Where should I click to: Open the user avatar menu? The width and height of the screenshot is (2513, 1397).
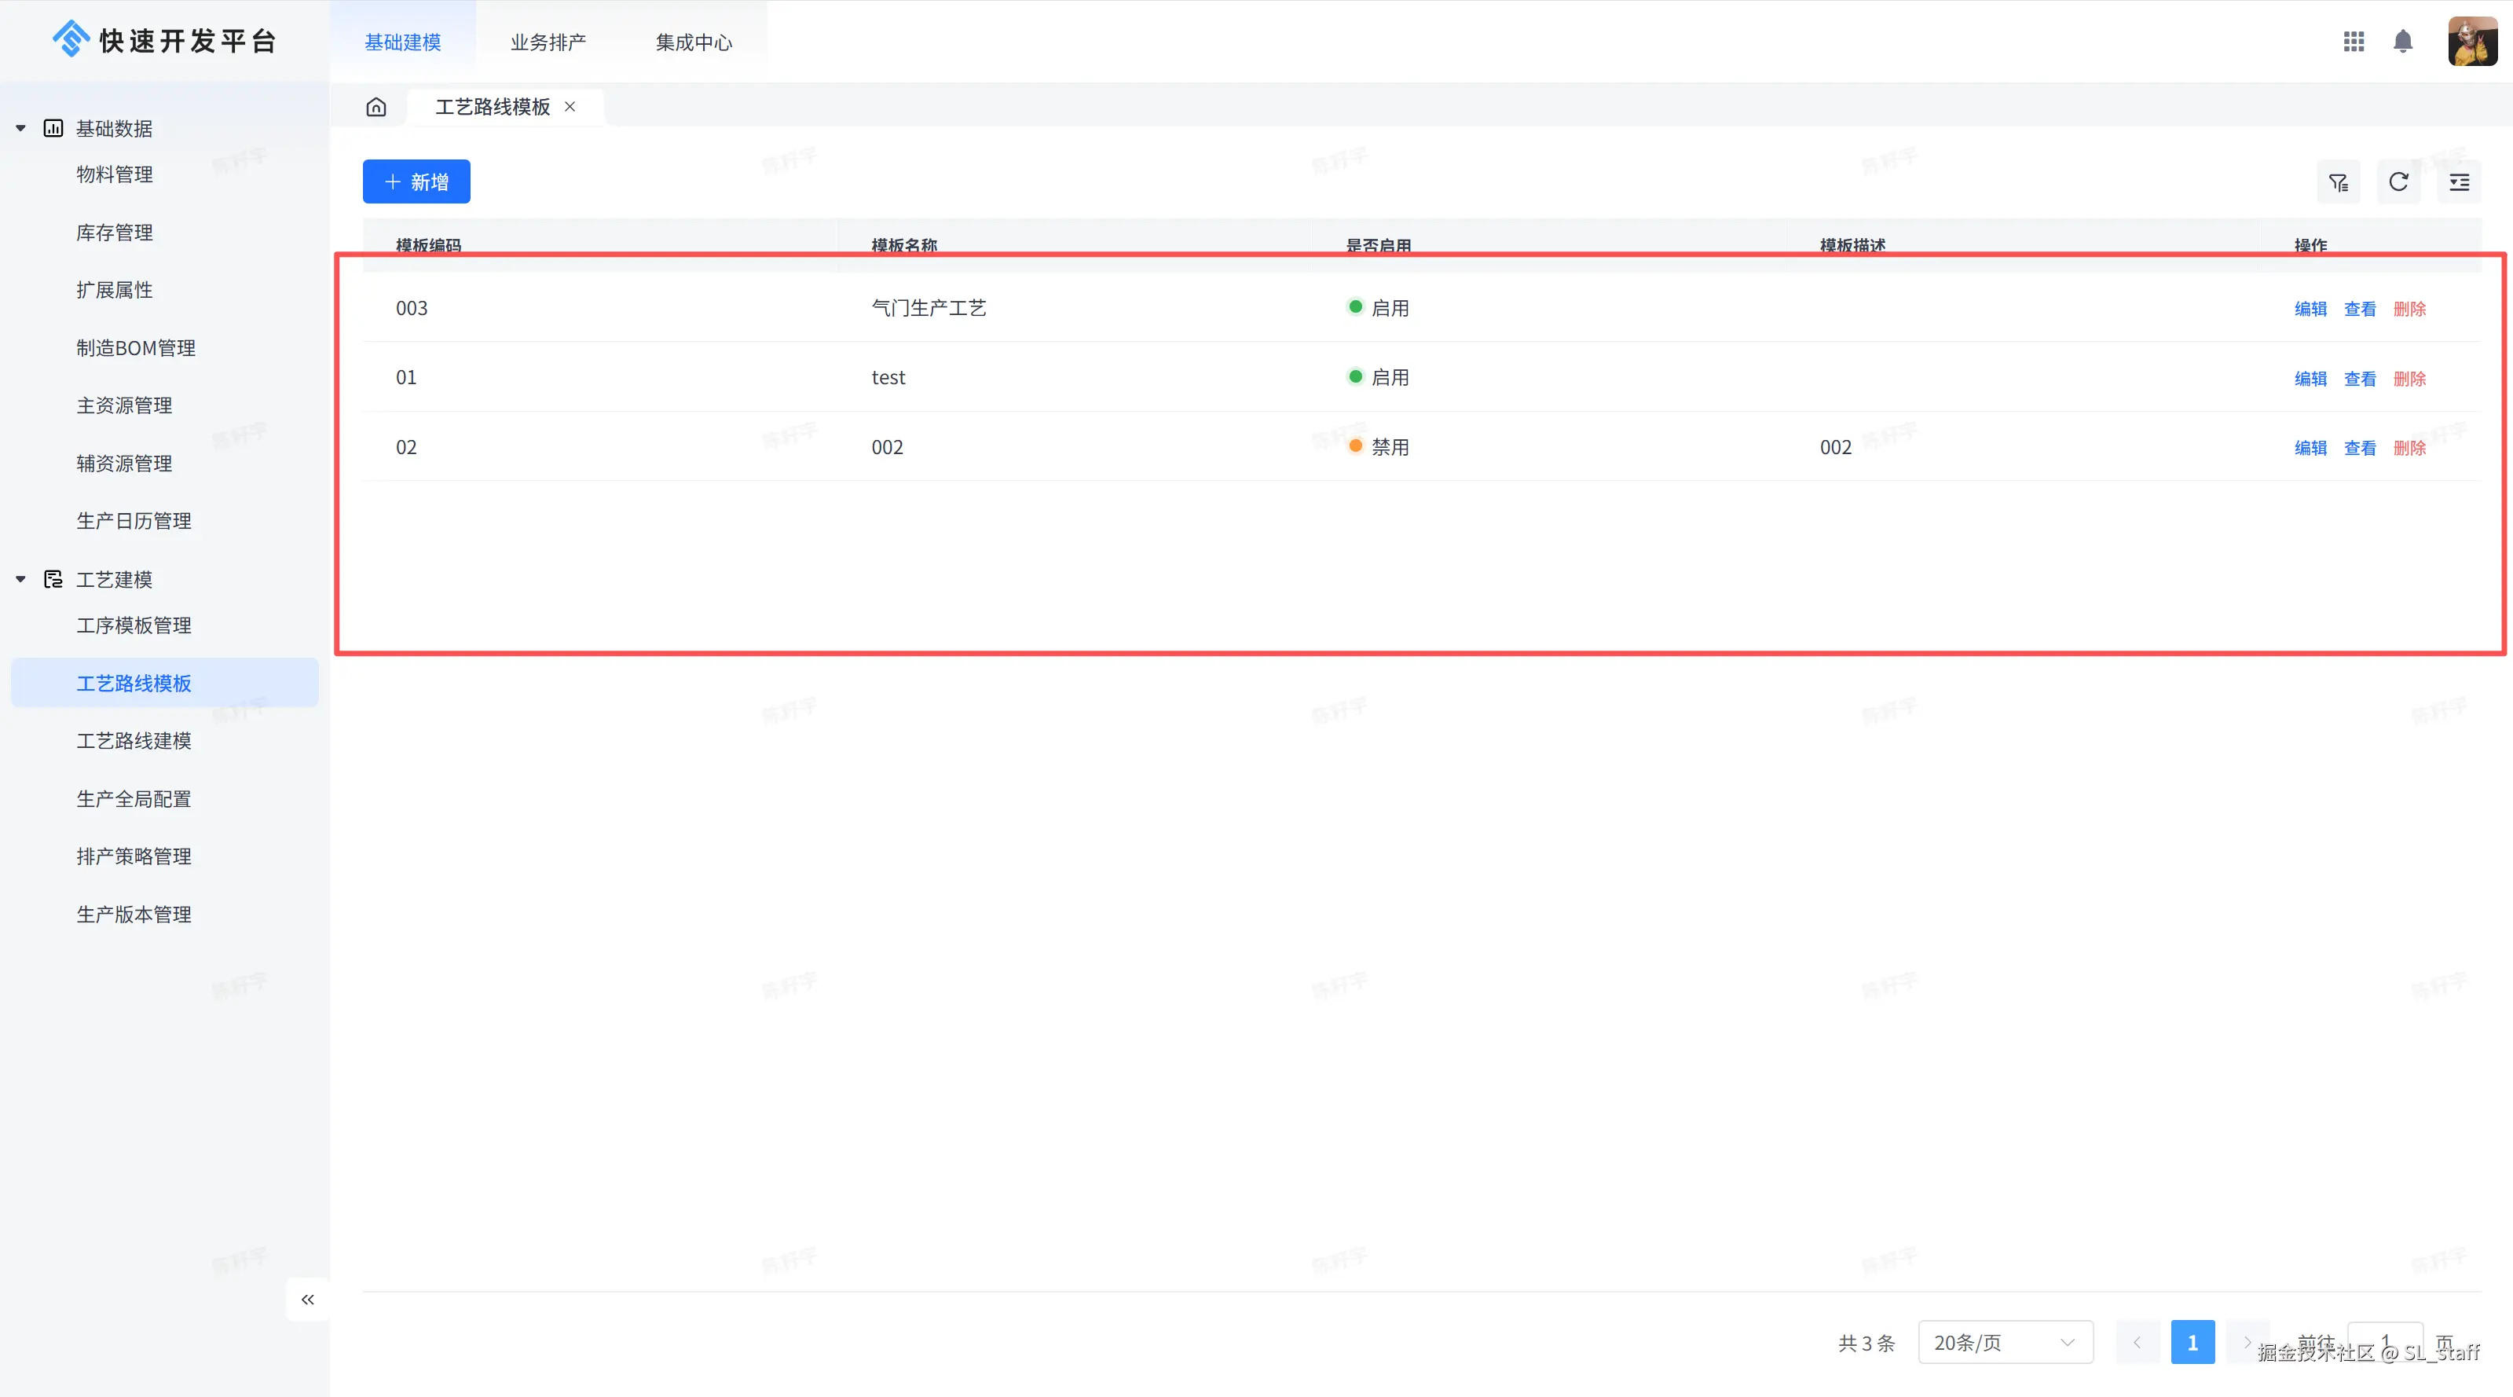[x=2473, y=41]
